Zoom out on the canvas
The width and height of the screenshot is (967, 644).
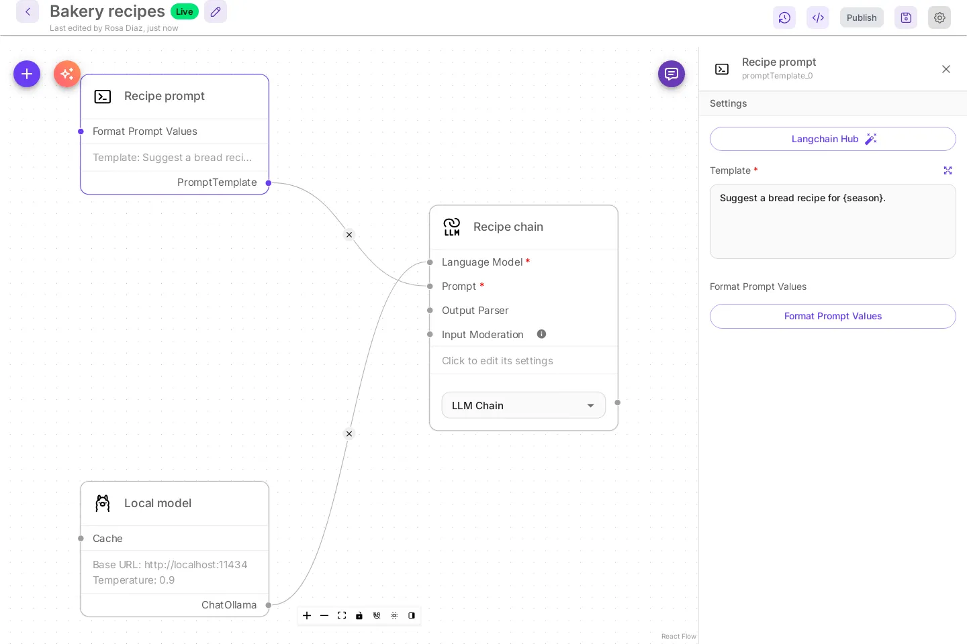point(324,615)
